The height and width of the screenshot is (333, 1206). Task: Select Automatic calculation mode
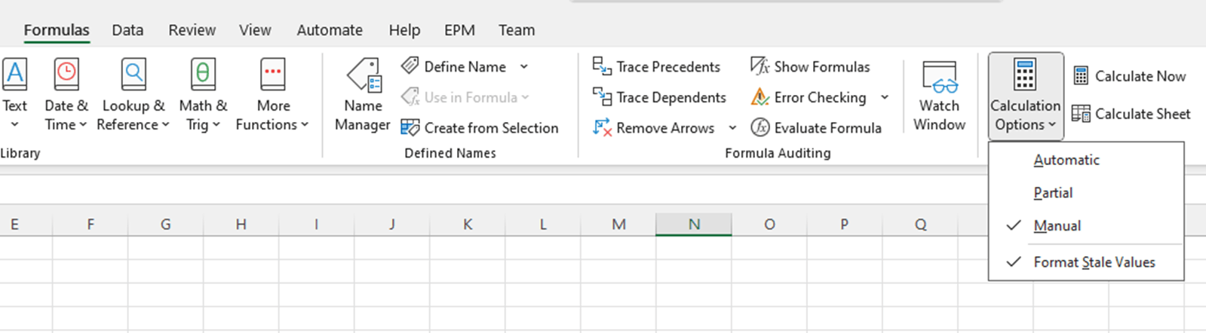tap(1066, 160)
